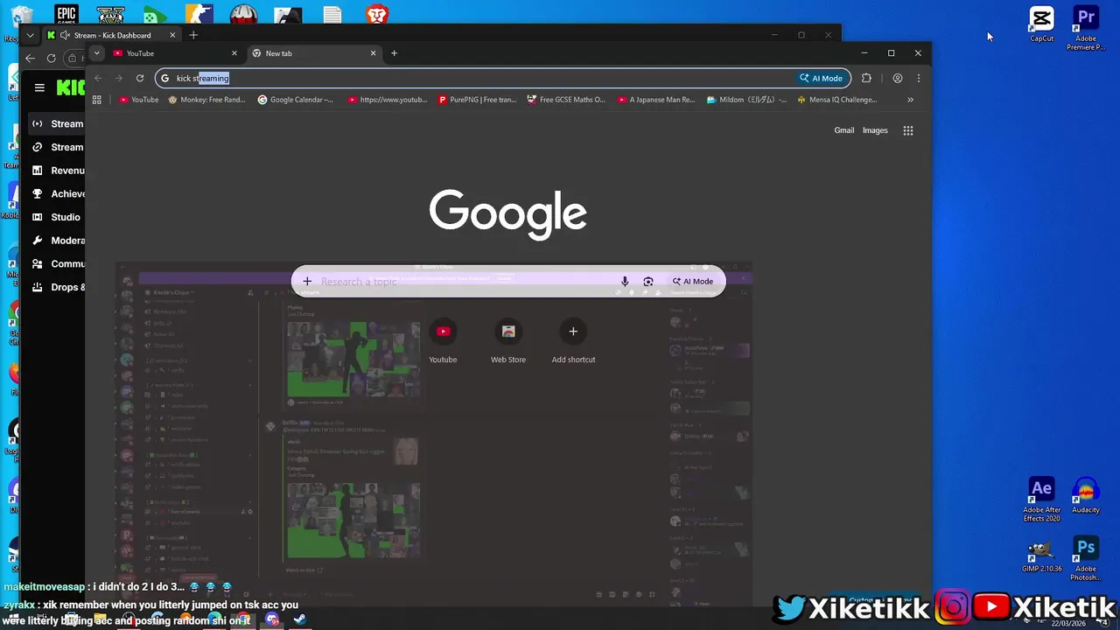
Task: Open Drops in the Kick sidebar
Action: pos(57,287)
